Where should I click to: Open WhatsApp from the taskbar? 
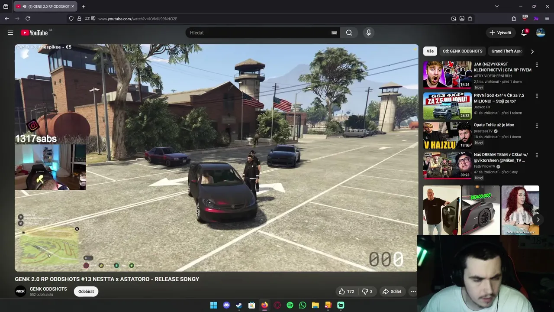[x=303, y=305]
